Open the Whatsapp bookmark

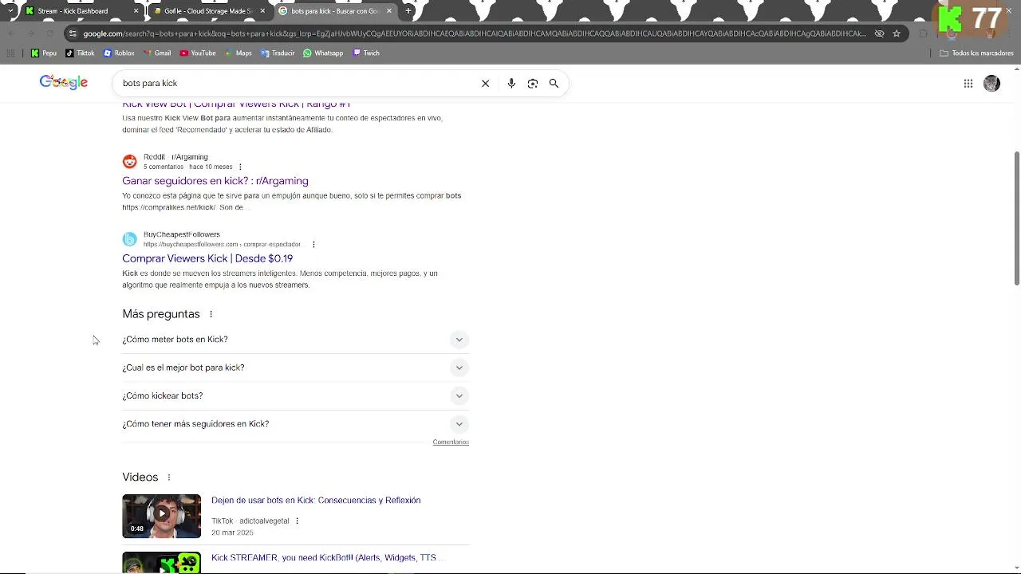[x=323, y=53]
